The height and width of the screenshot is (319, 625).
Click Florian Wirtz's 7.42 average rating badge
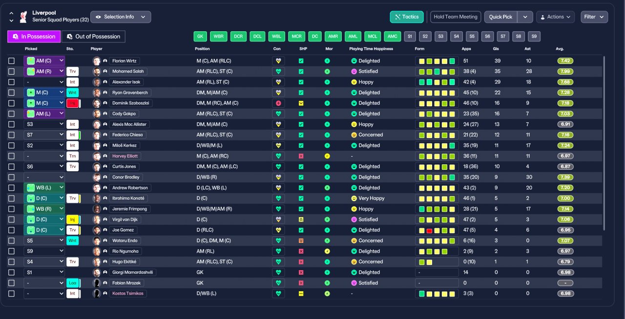coord(565,61)
